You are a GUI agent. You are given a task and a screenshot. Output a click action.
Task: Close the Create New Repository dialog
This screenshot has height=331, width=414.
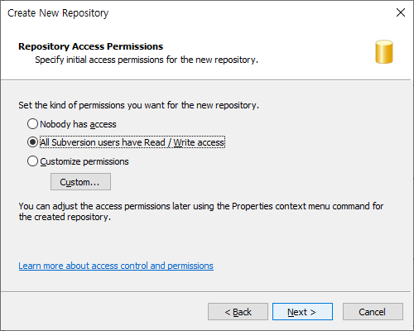(x=401, y=12)
